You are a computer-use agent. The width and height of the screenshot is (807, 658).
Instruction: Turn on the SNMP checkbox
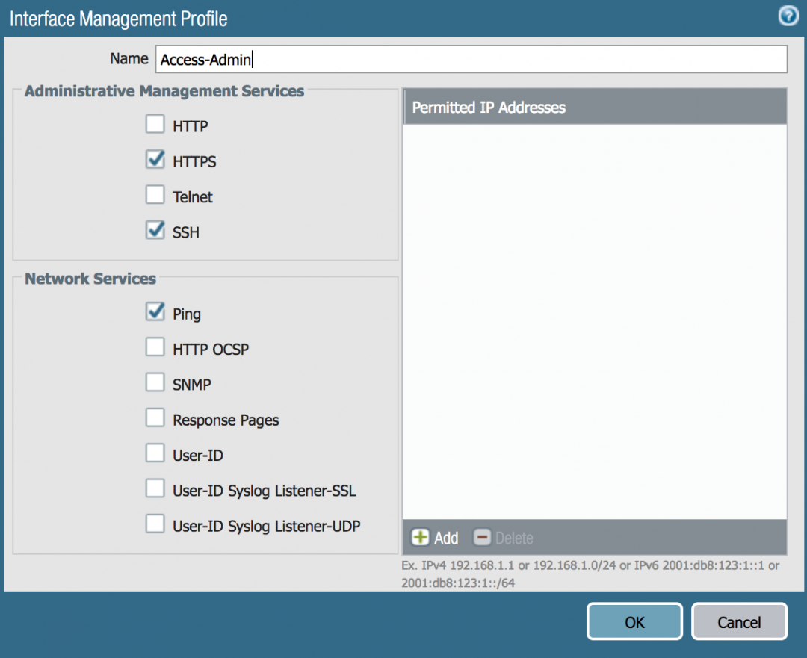tap(155, 383)
